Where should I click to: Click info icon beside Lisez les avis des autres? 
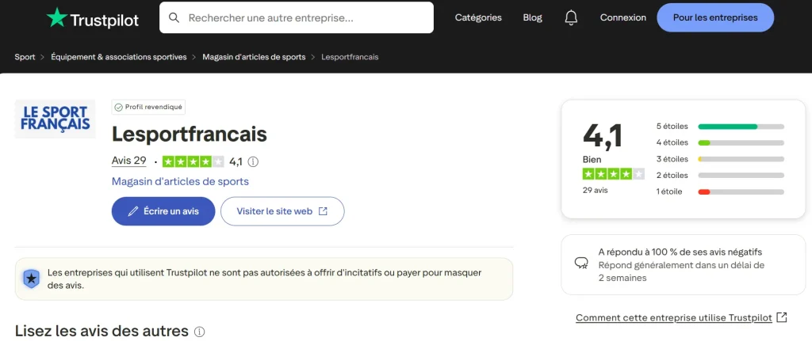click(199, 332)
